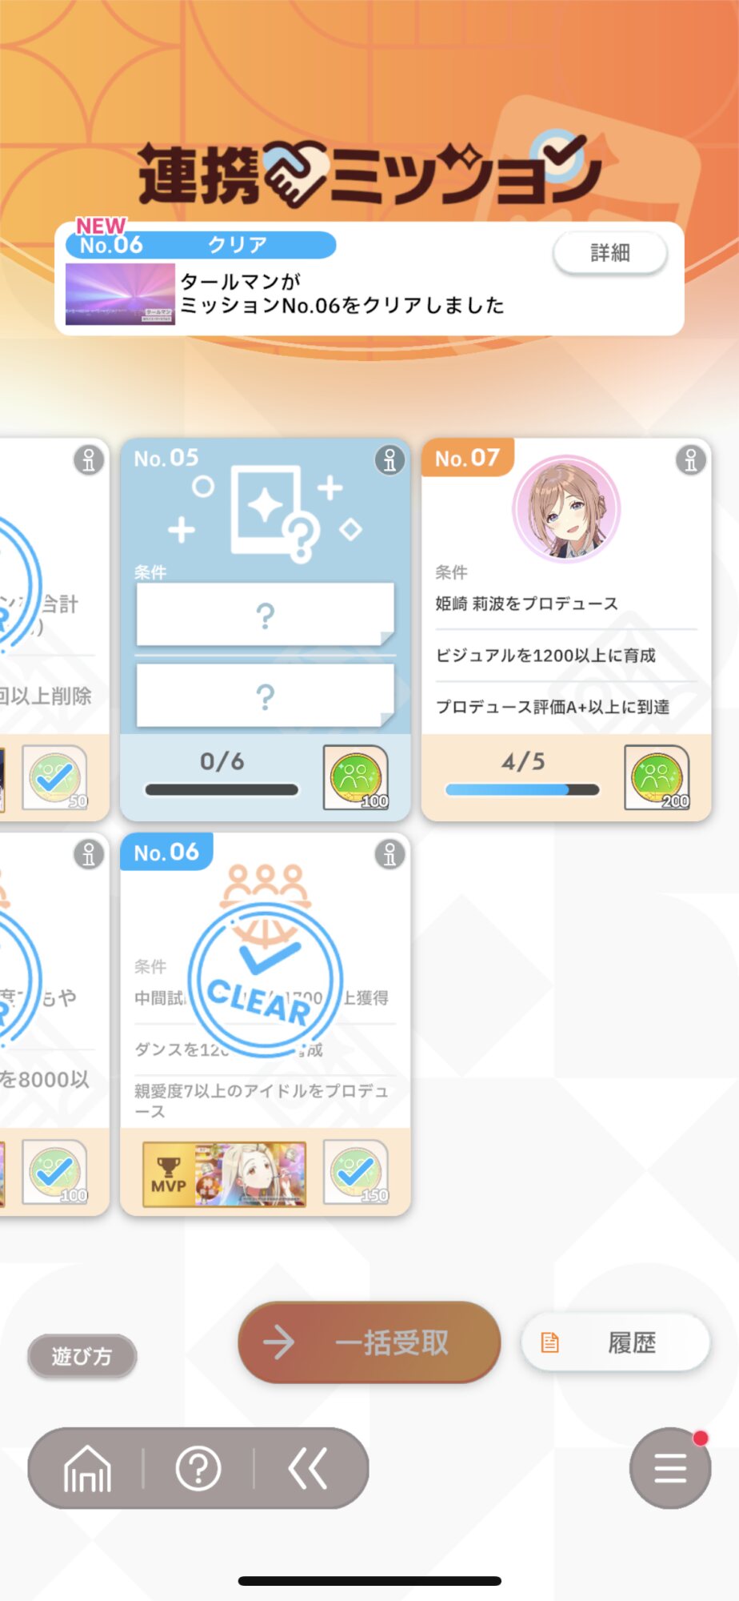Tap info icon on mission No.06 card
This screenshot has width=739, height=1601.
[389, 854]
